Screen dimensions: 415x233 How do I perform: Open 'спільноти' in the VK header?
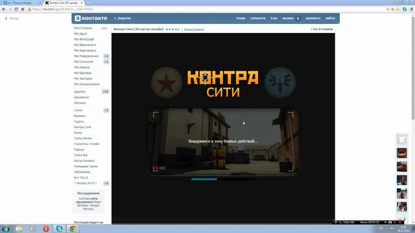point(257,18)
